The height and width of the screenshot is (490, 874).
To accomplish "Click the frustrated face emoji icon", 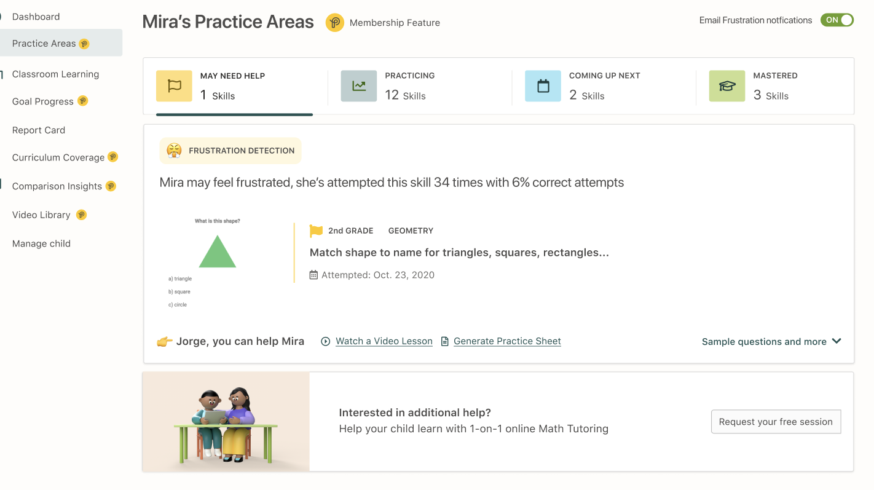I will [174, 151].
